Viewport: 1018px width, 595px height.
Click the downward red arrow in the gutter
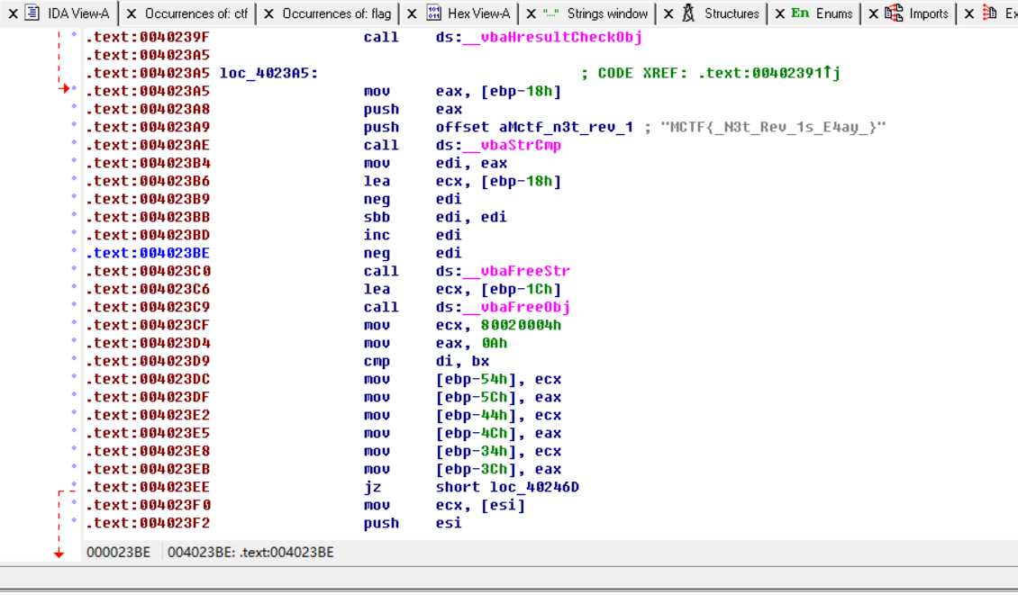(x=59, y=553)
